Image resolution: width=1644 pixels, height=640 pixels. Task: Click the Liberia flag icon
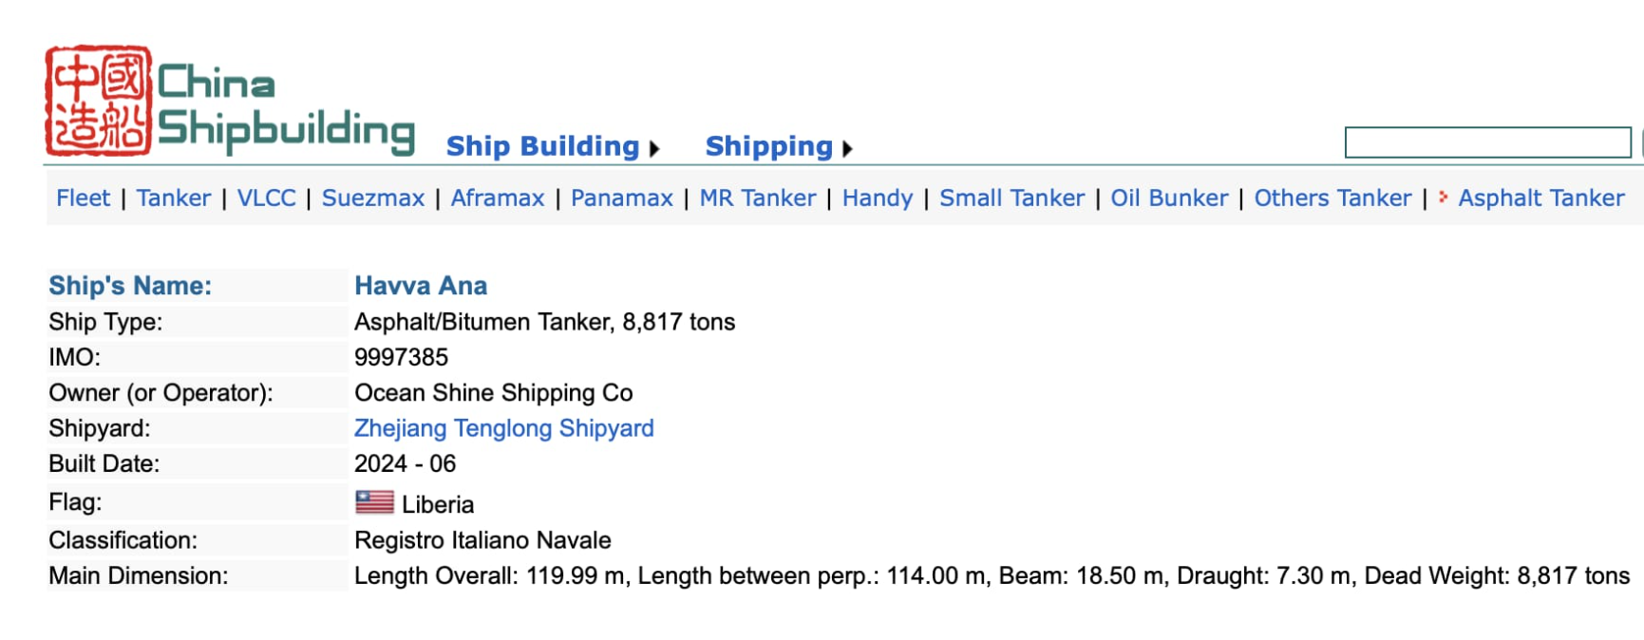tap(374, 502)
